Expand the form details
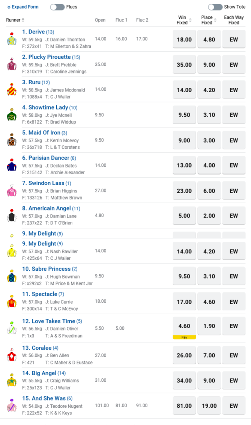The height and width of the screenshot is (425, 251). (x=23, y=7)
